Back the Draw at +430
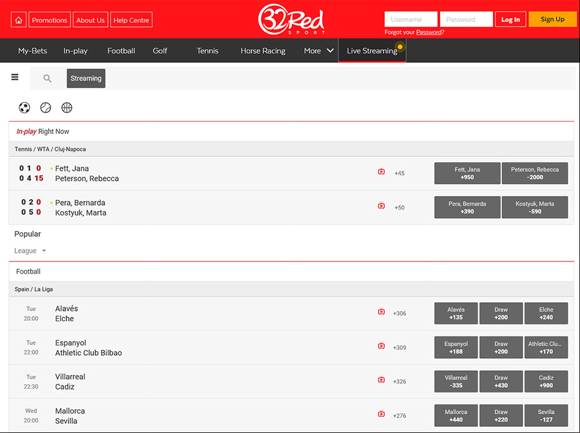The image size is (580, 433). tap(501, 381)
